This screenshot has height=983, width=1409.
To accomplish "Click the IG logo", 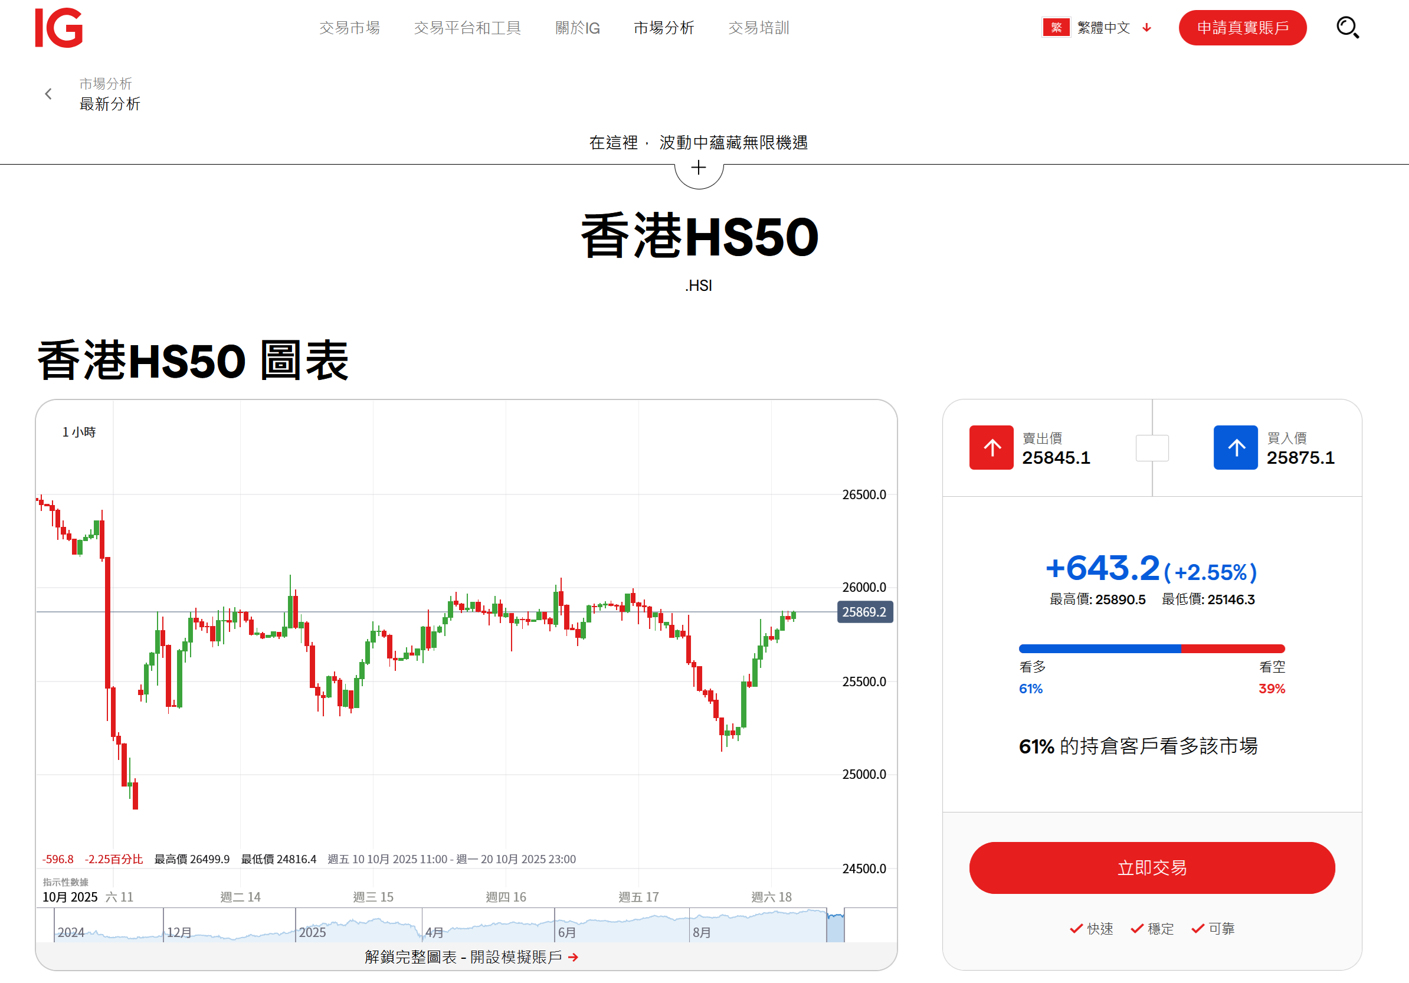I will pos(59,27).
